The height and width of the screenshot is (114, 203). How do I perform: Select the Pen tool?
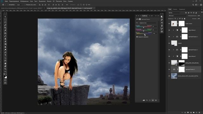pos(5,52)
